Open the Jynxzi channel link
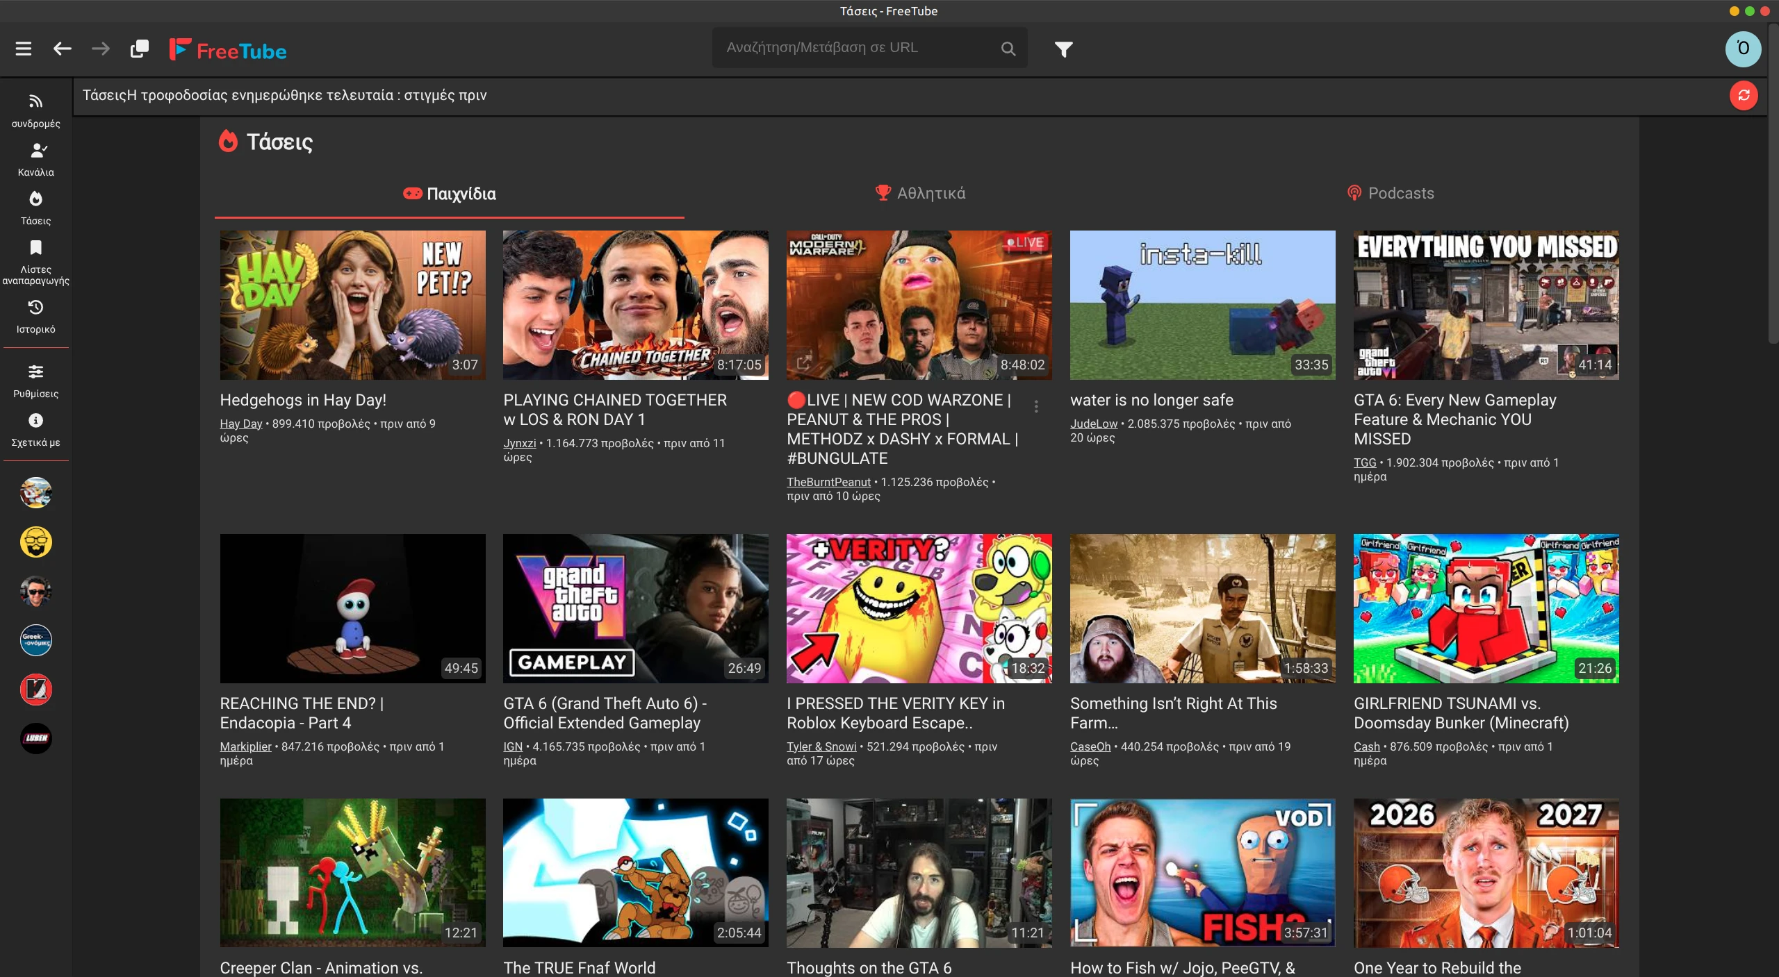Image resolution: width=1779 pixels, height=977 pixels. coord(520,443)
